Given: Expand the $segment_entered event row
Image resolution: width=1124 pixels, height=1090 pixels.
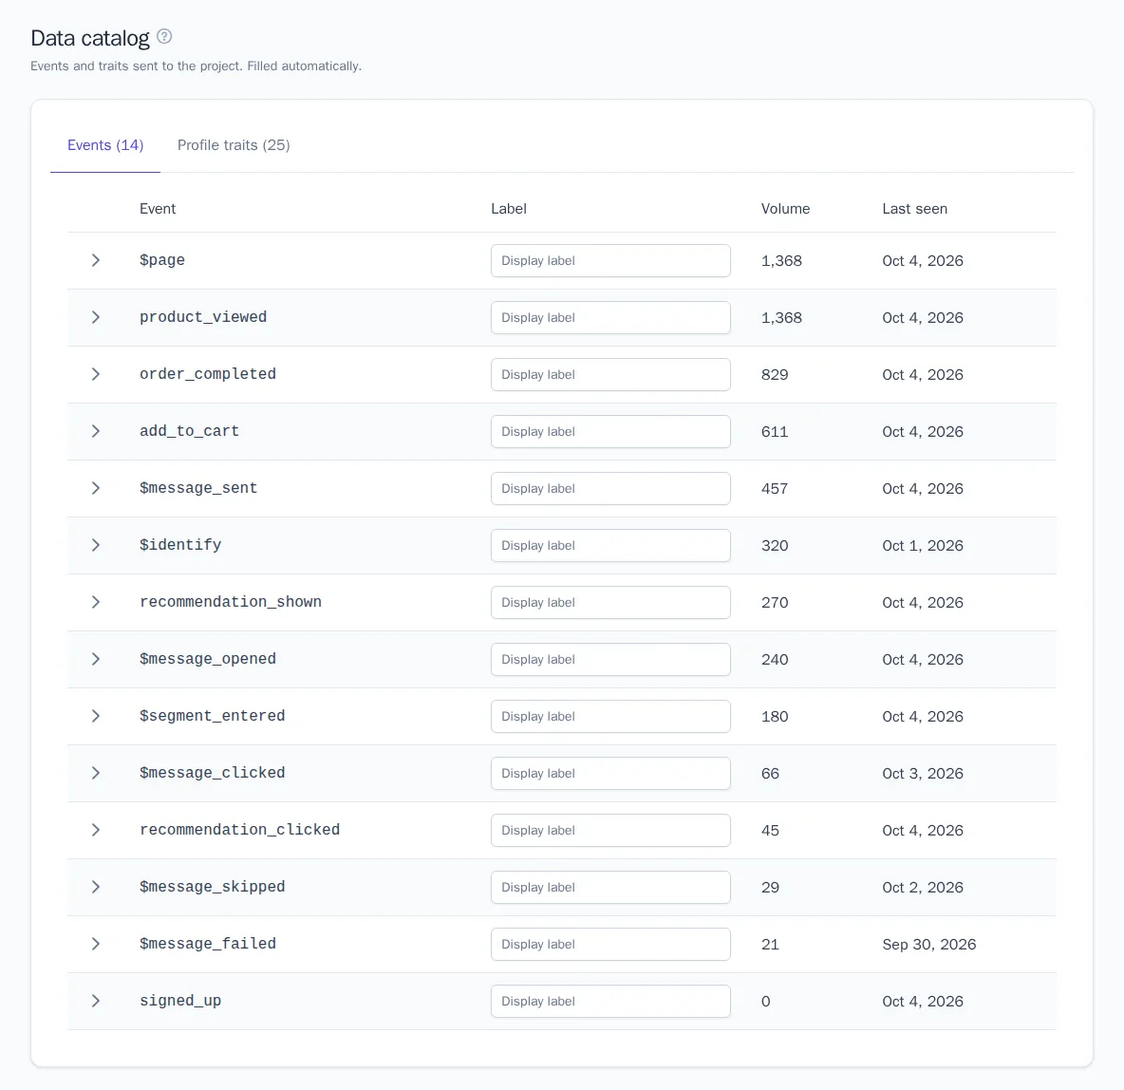Looking at the screenshot, I should 95,716.
